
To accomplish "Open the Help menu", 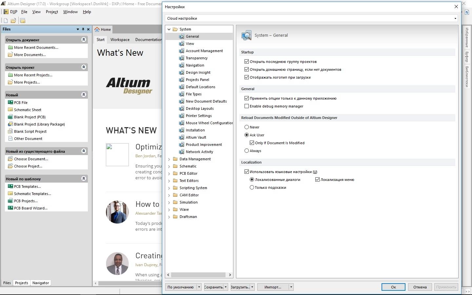I will point(87,12).
